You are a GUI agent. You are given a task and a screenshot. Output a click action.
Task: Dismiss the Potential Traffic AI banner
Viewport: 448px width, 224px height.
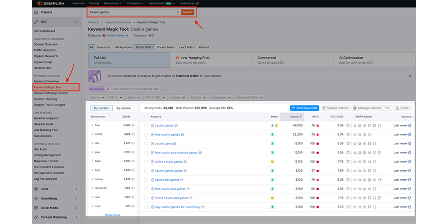(x=410, y=76)
